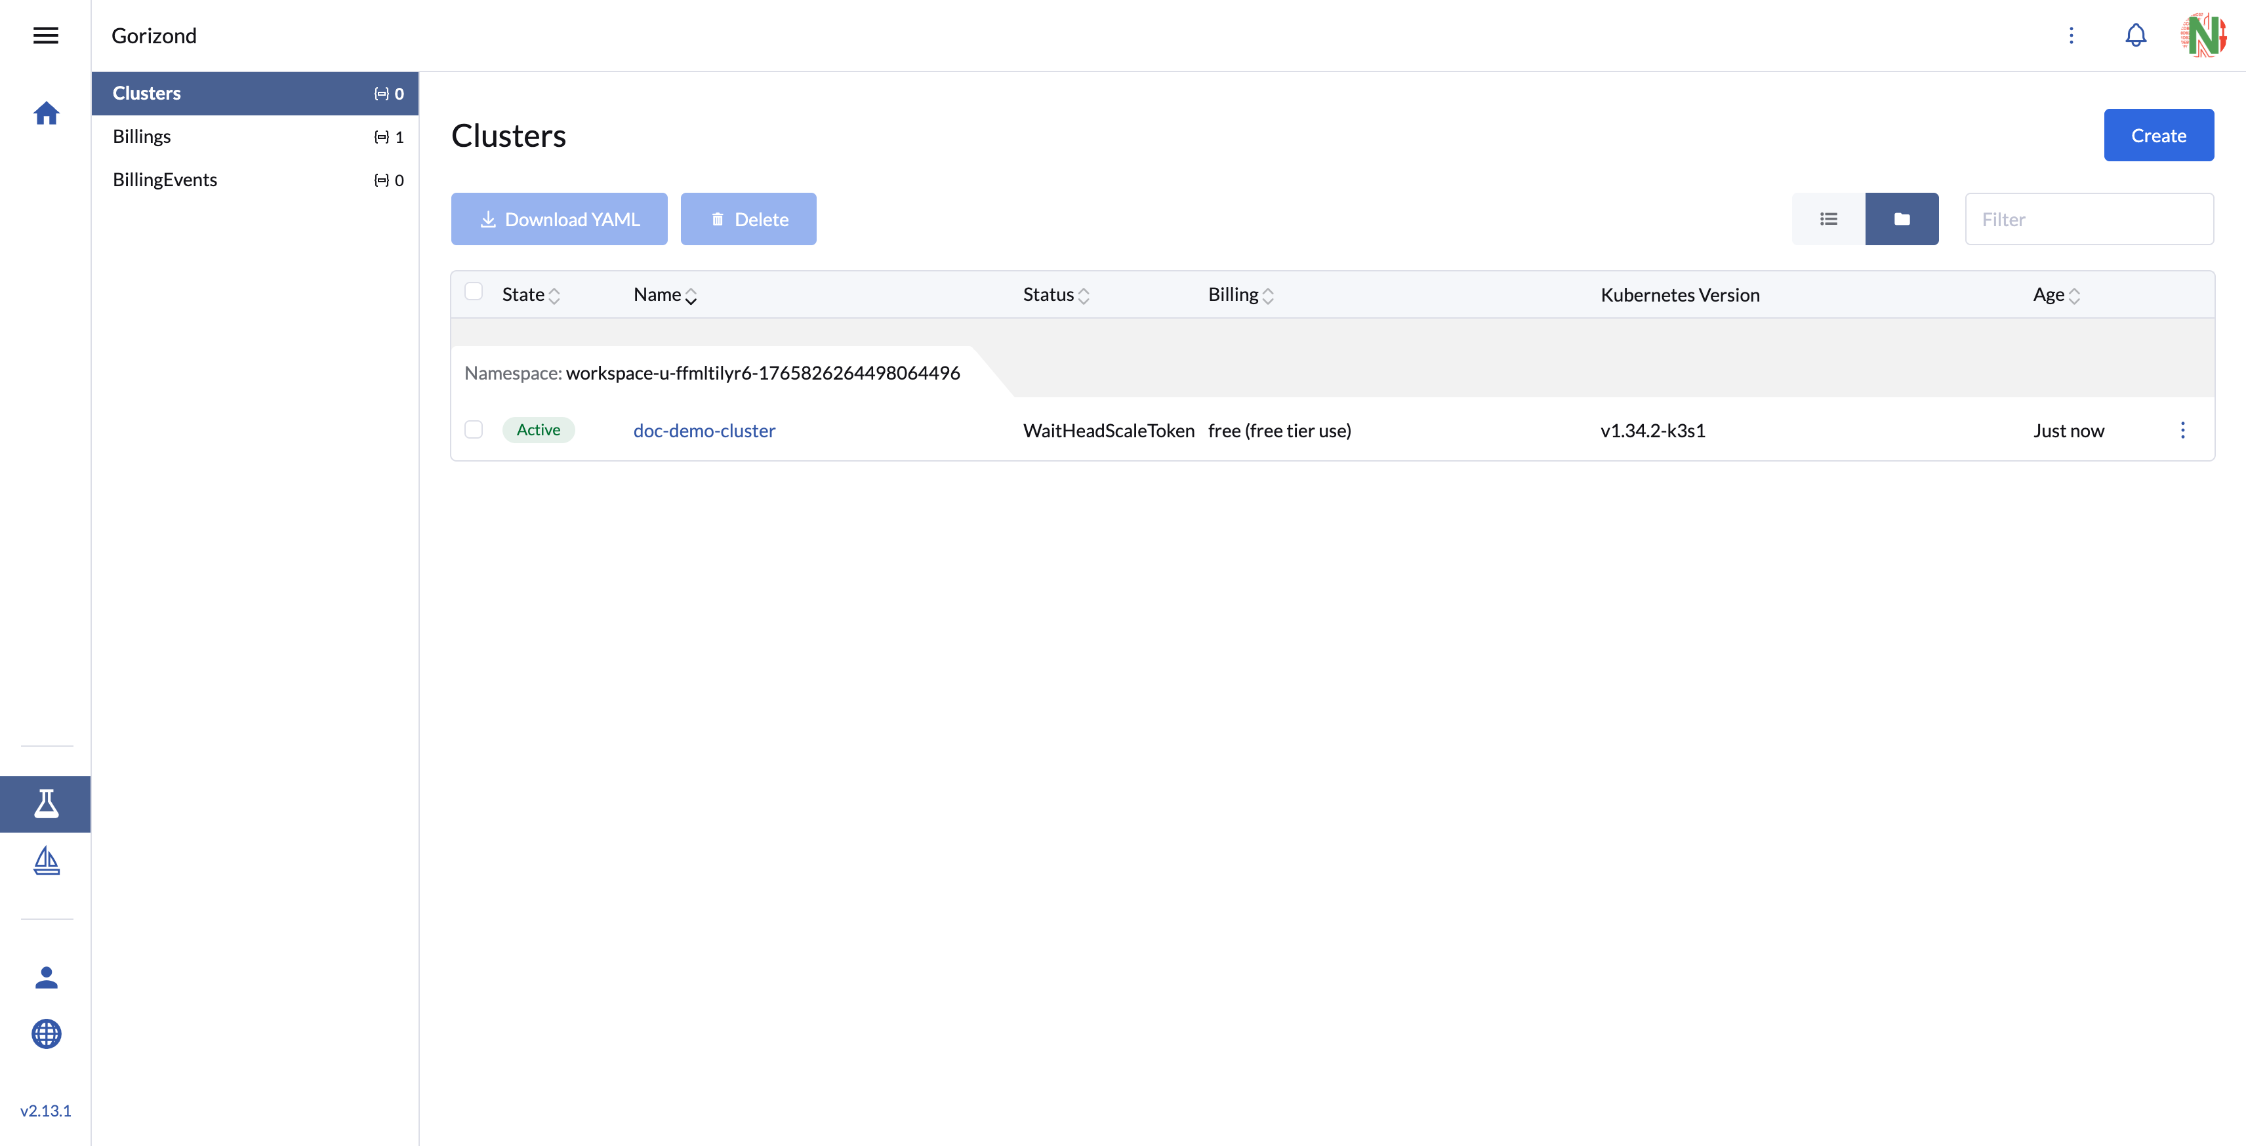This screenshot has height=1146, width=2246.
Task: Click the Create button
Action: coord(2158,136)
